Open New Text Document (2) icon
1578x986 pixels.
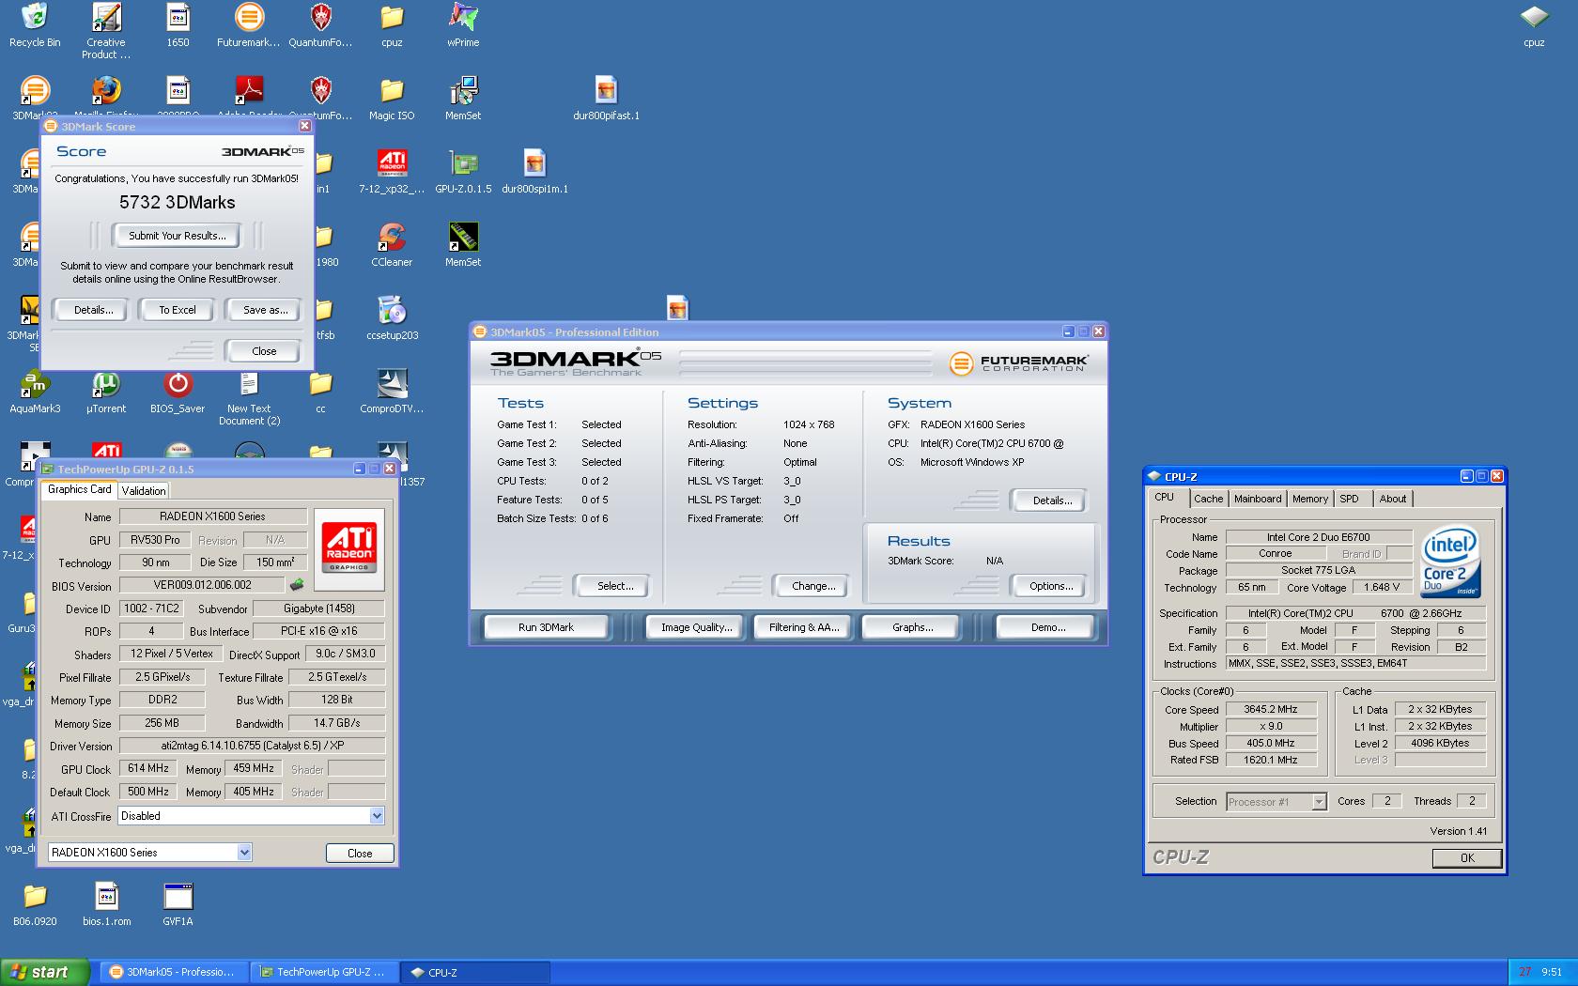click(x=249, y=398)
